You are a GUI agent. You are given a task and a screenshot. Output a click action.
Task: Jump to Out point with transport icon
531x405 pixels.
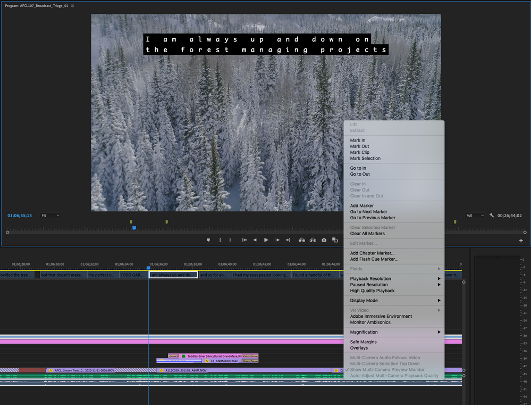[x=288, y=240]
